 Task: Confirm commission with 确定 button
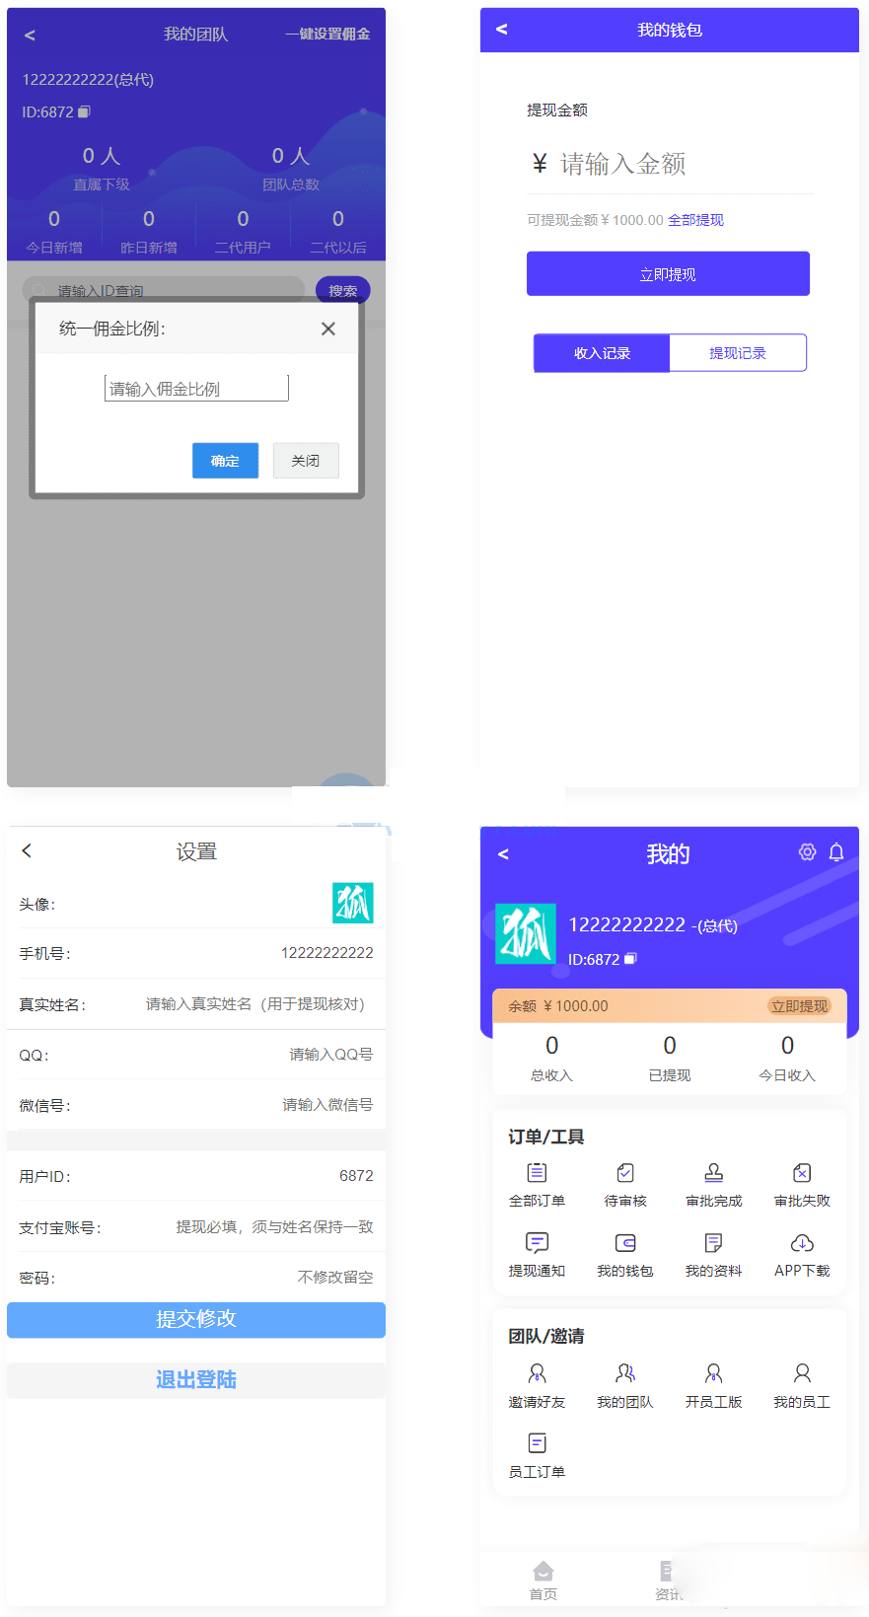[225, 461]
